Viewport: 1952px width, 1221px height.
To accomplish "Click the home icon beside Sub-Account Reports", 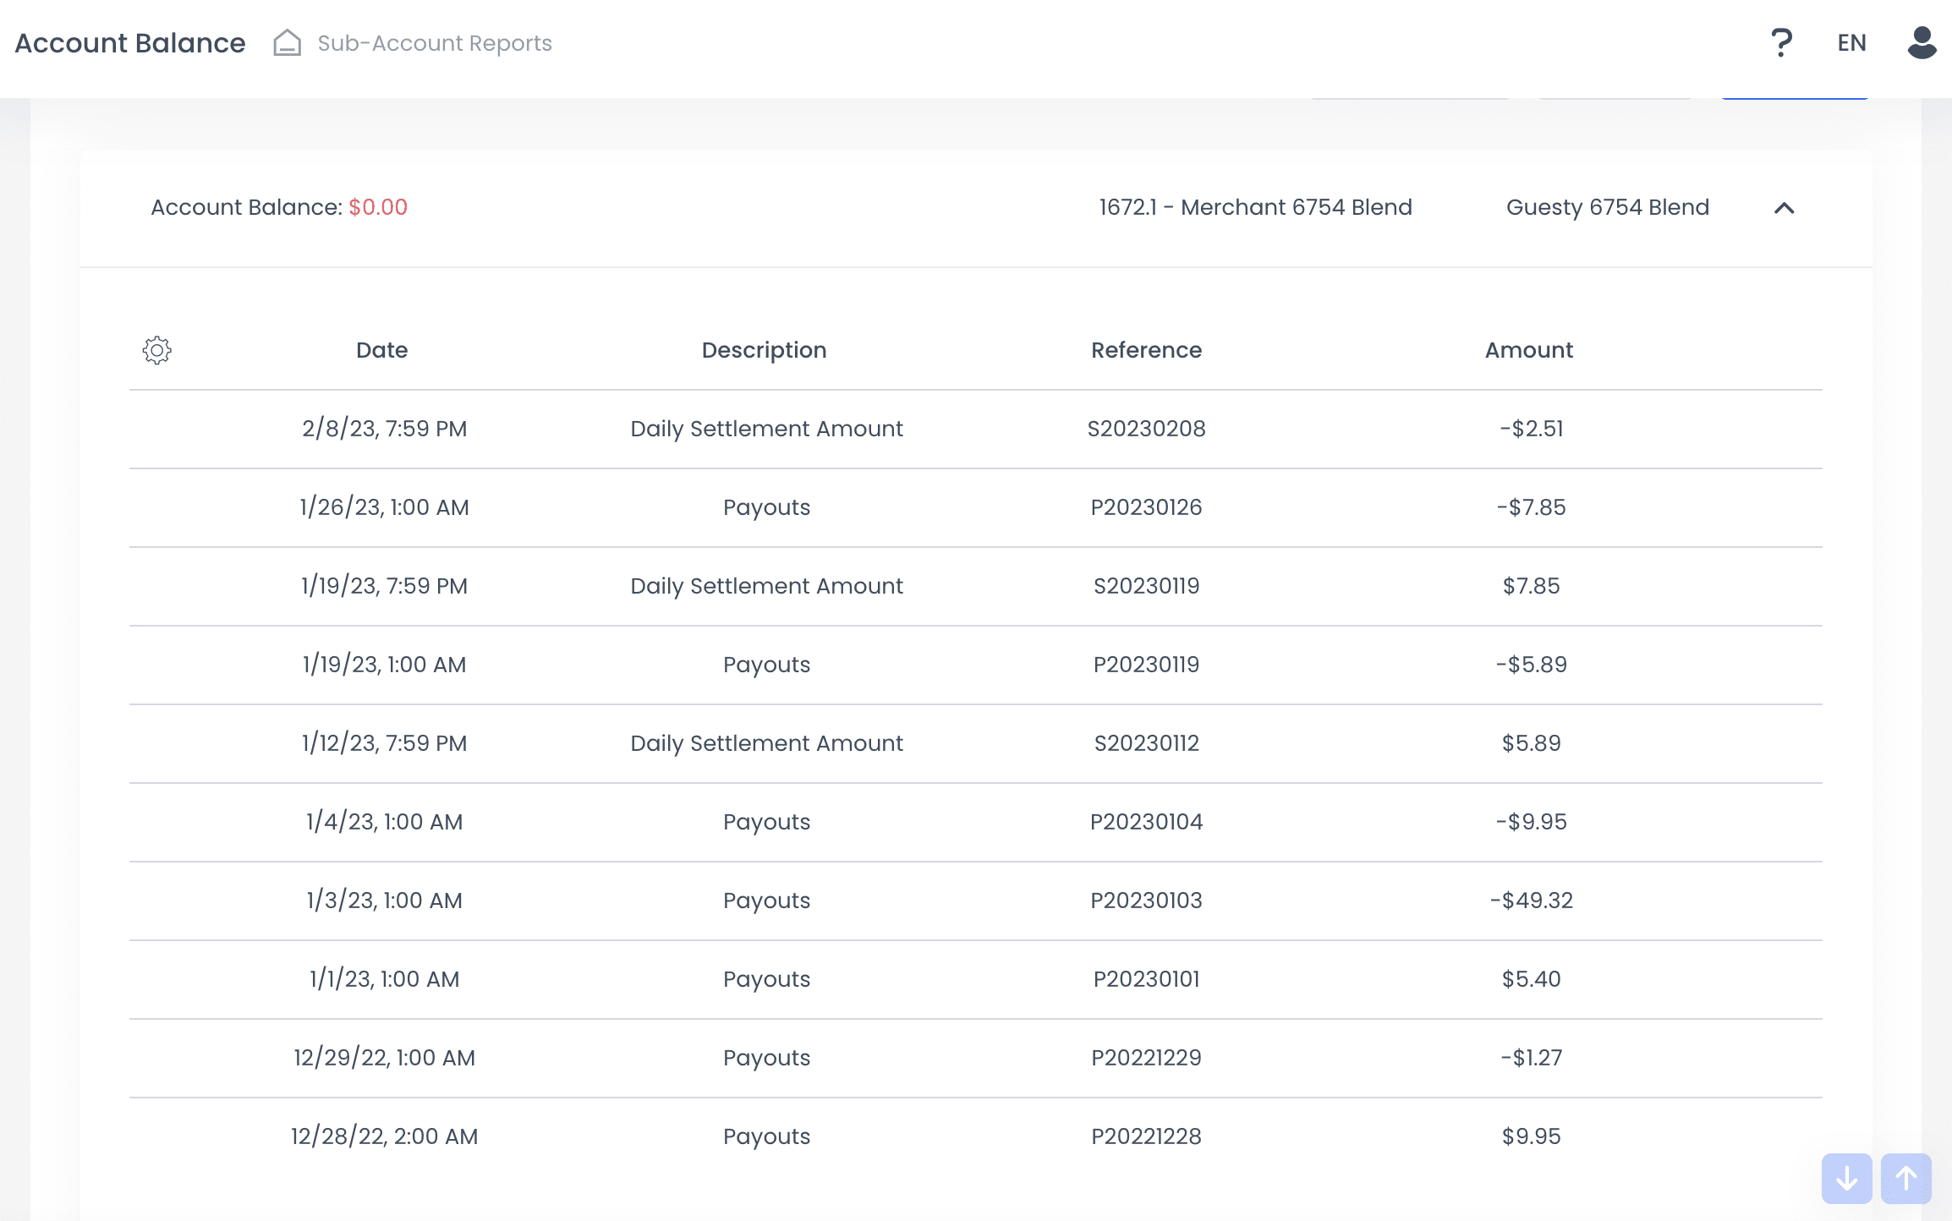I will (287, 42).
